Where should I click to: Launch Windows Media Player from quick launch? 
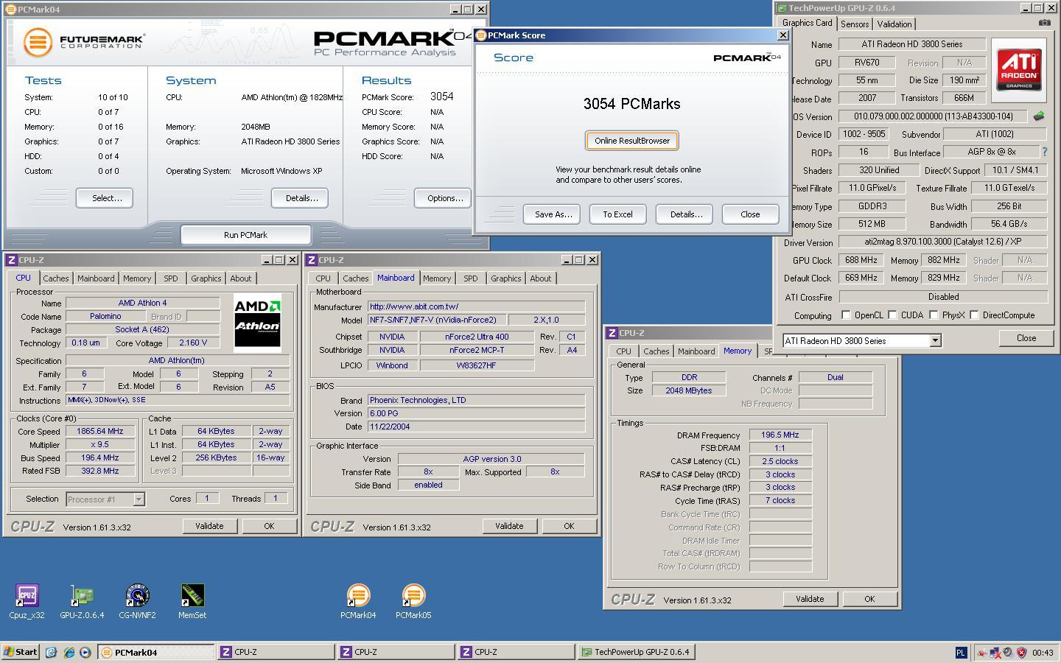click(x=85, y=652)
